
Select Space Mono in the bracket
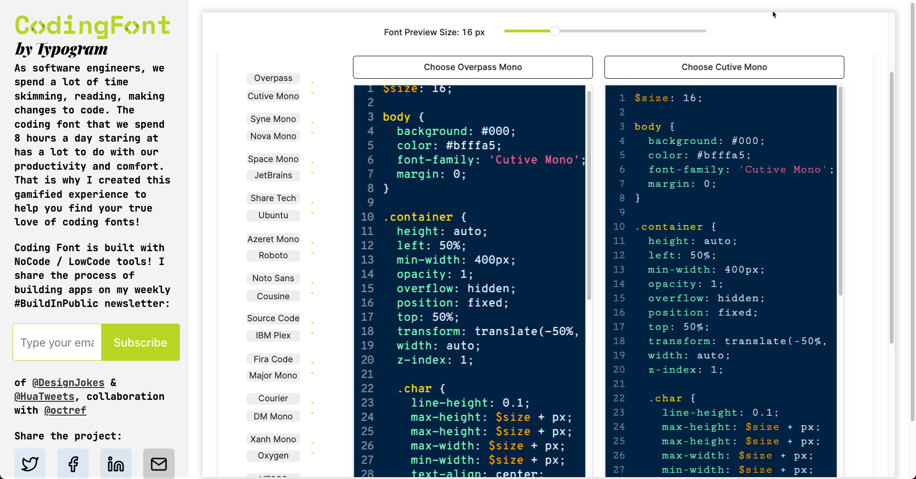click(x=273, y=159)
